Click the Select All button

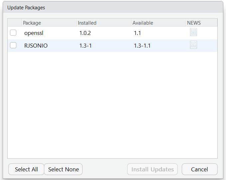26,169
